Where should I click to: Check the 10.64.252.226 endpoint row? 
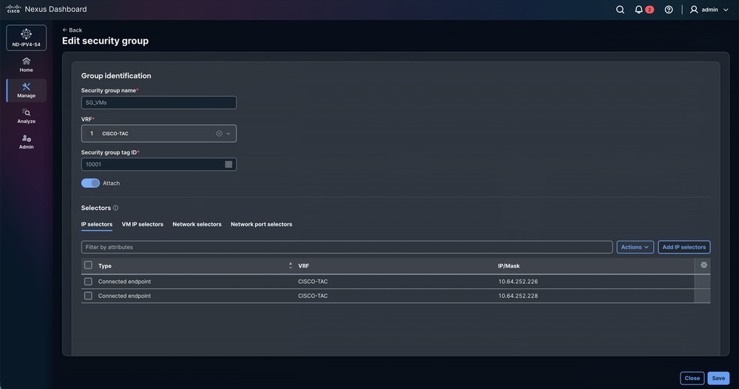pyautogui.click(x=88, y=281)
